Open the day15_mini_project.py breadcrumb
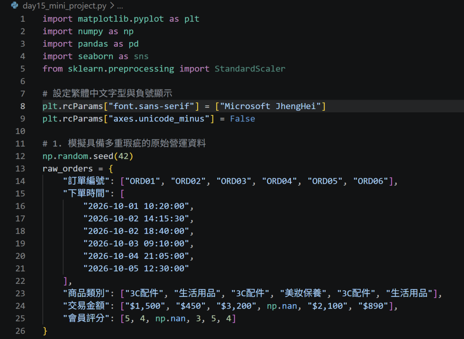The width and height of the screenshot is (464, 339). (x=64, y=5)
